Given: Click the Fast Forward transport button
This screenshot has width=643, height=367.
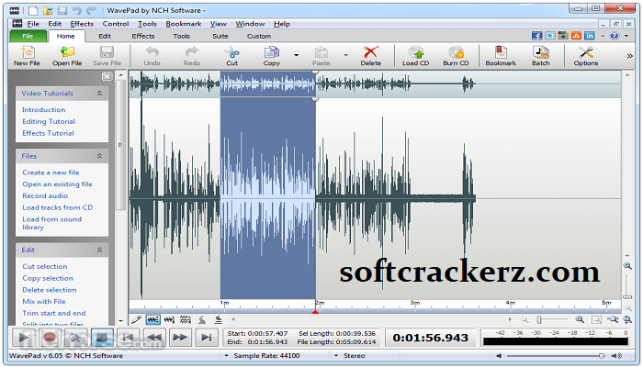Looking at the screenshot, I should (180, 338).
